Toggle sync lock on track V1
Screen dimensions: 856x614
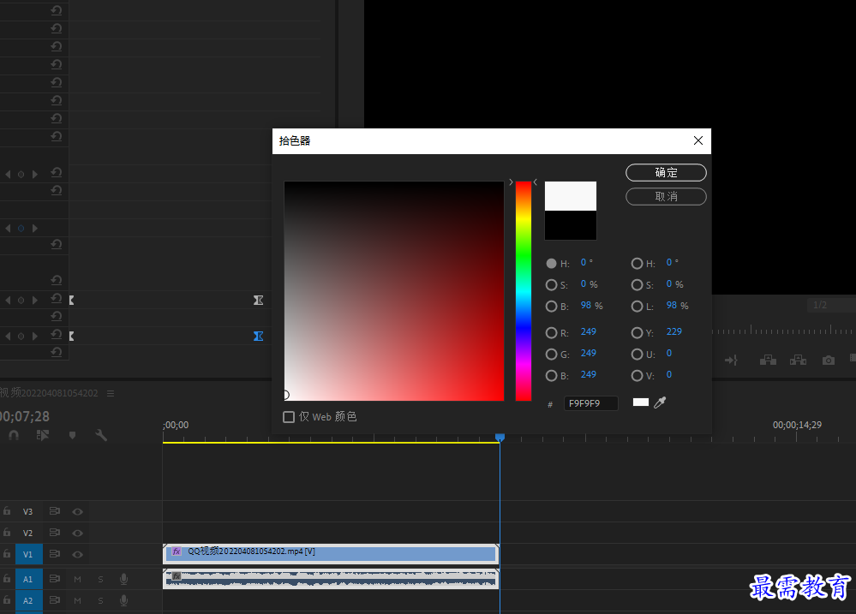55,553
